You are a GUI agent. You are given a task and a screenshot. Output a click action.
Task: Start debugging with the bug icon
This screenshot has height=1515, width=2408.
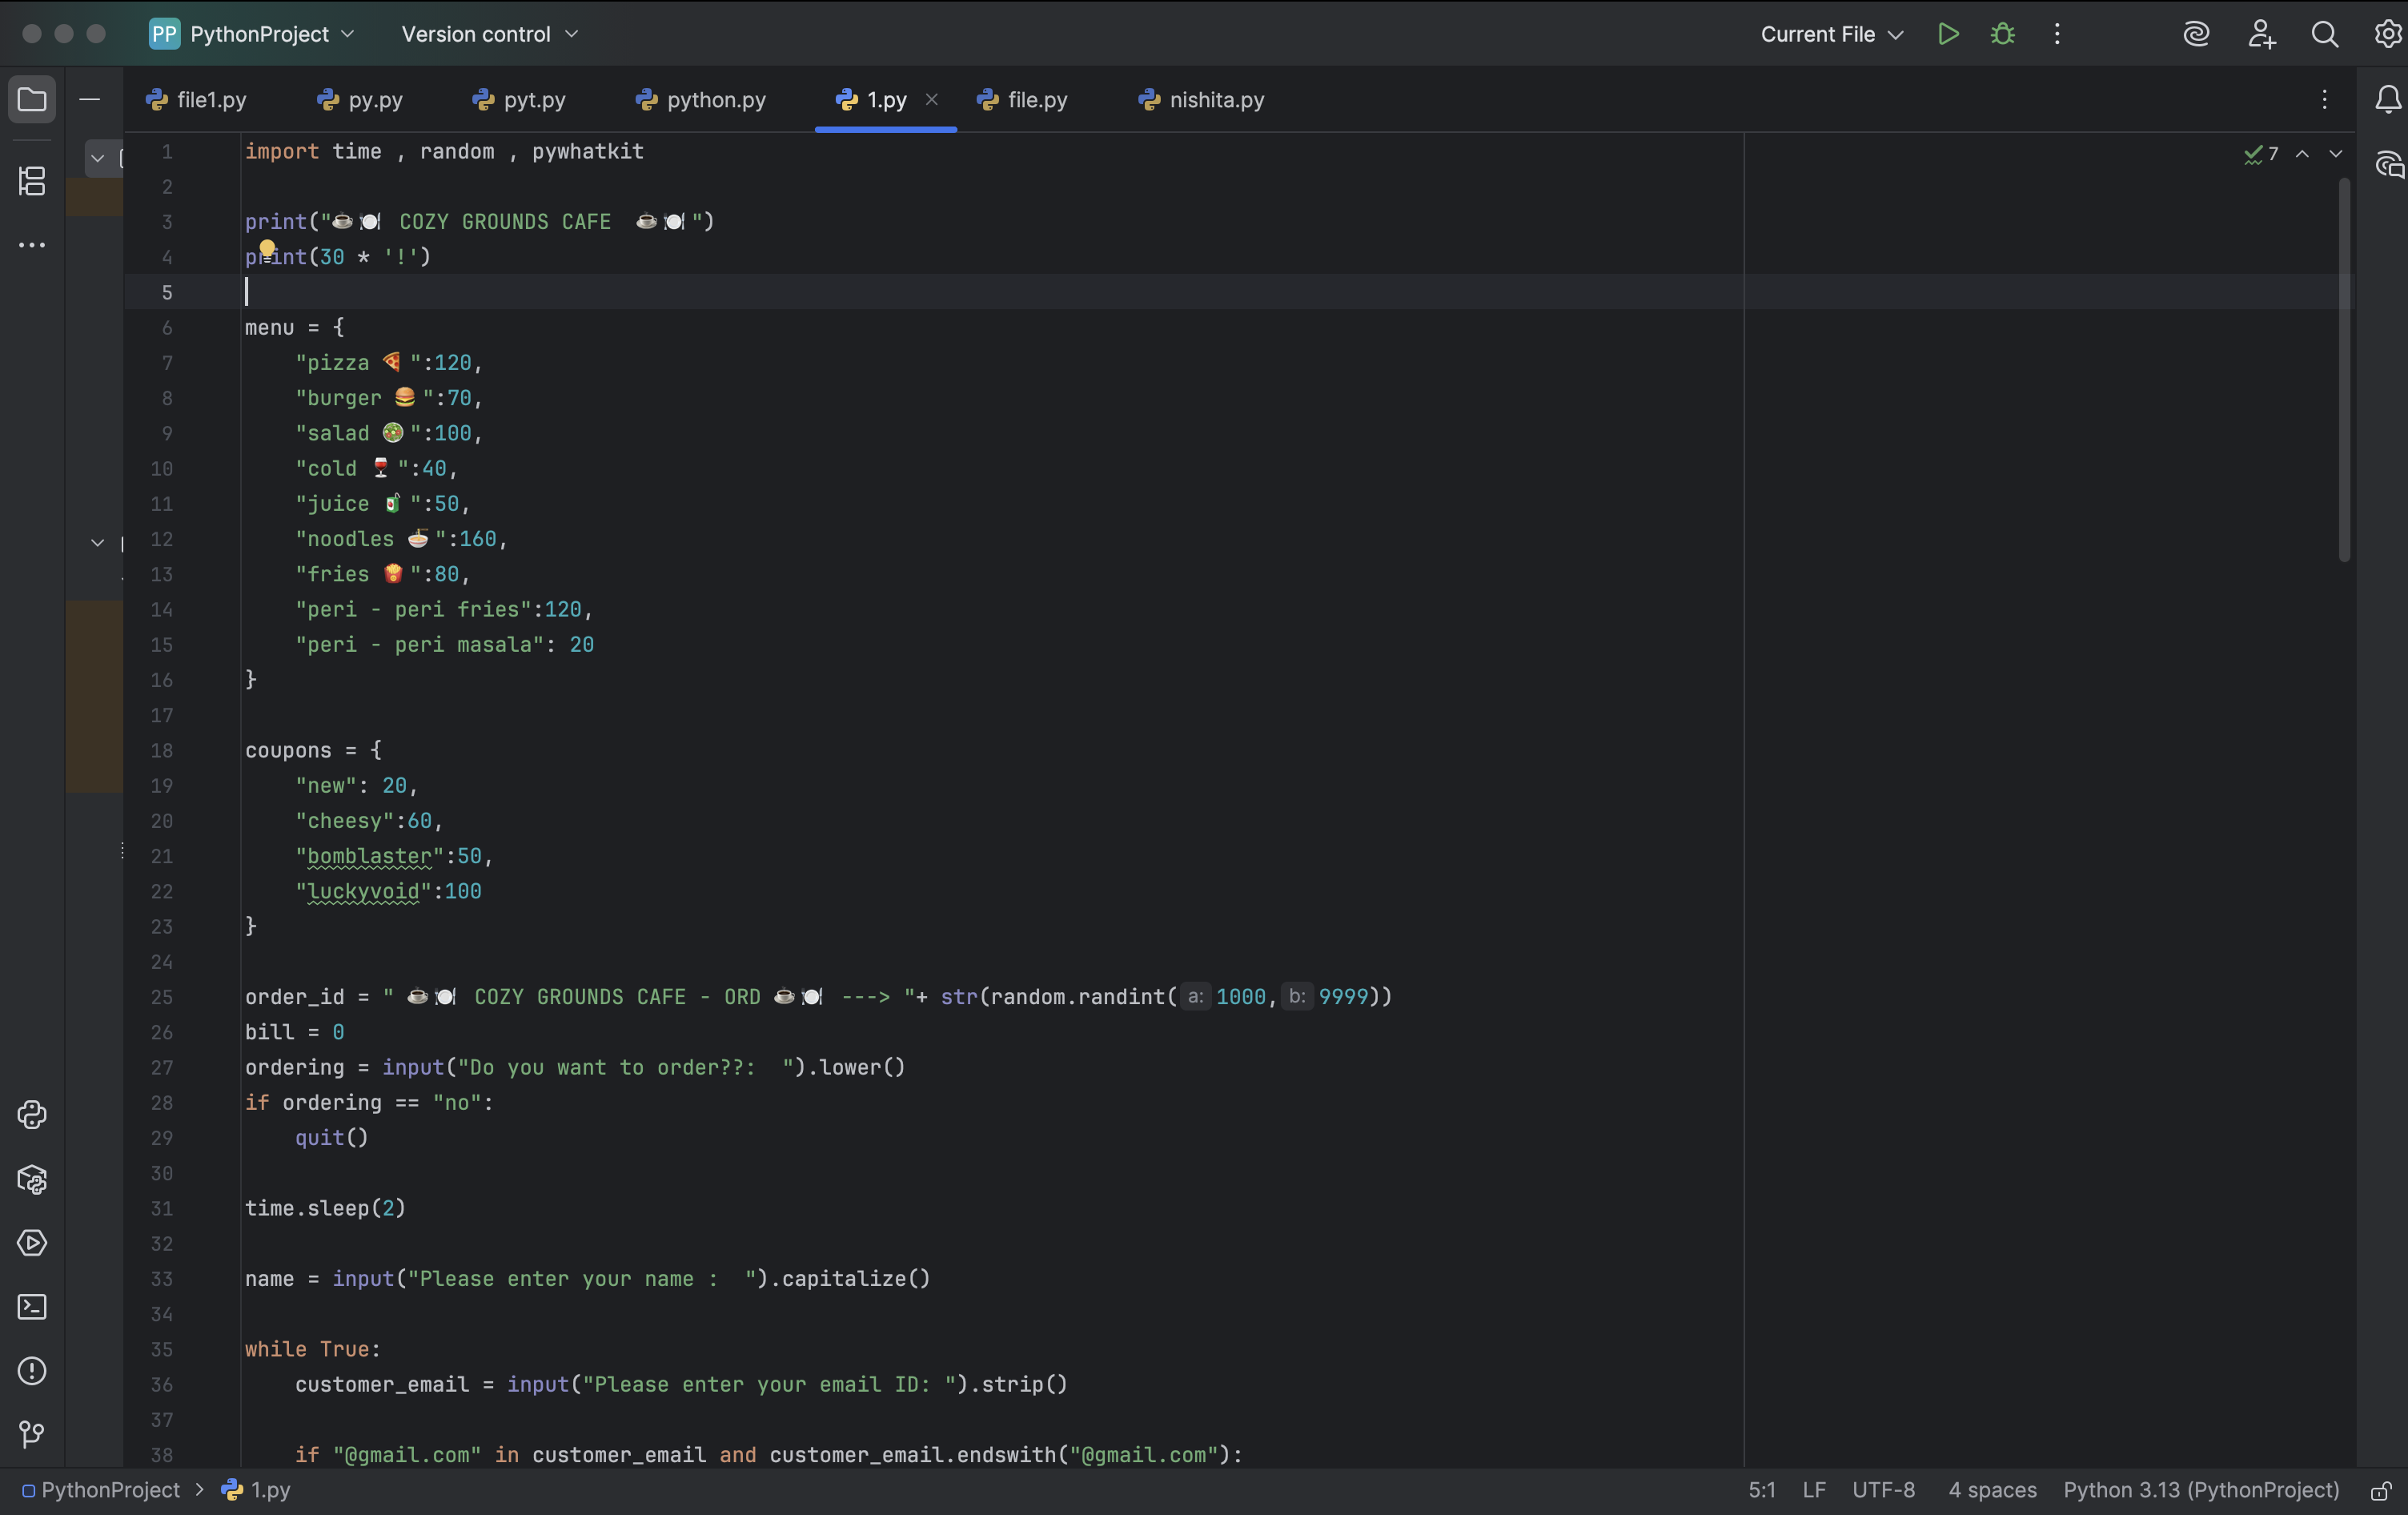pyautogui.click(x=2002, y=34)
